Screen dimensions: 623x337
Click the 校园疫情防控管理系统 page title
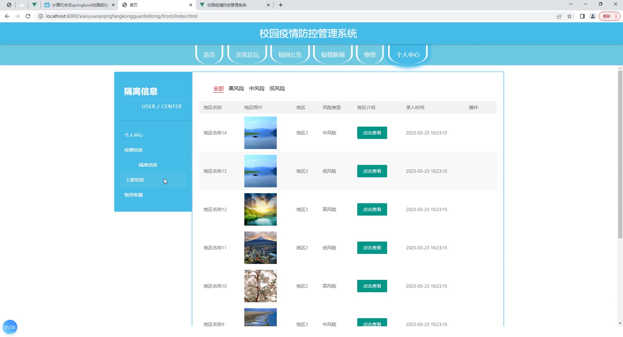point(308,33)
